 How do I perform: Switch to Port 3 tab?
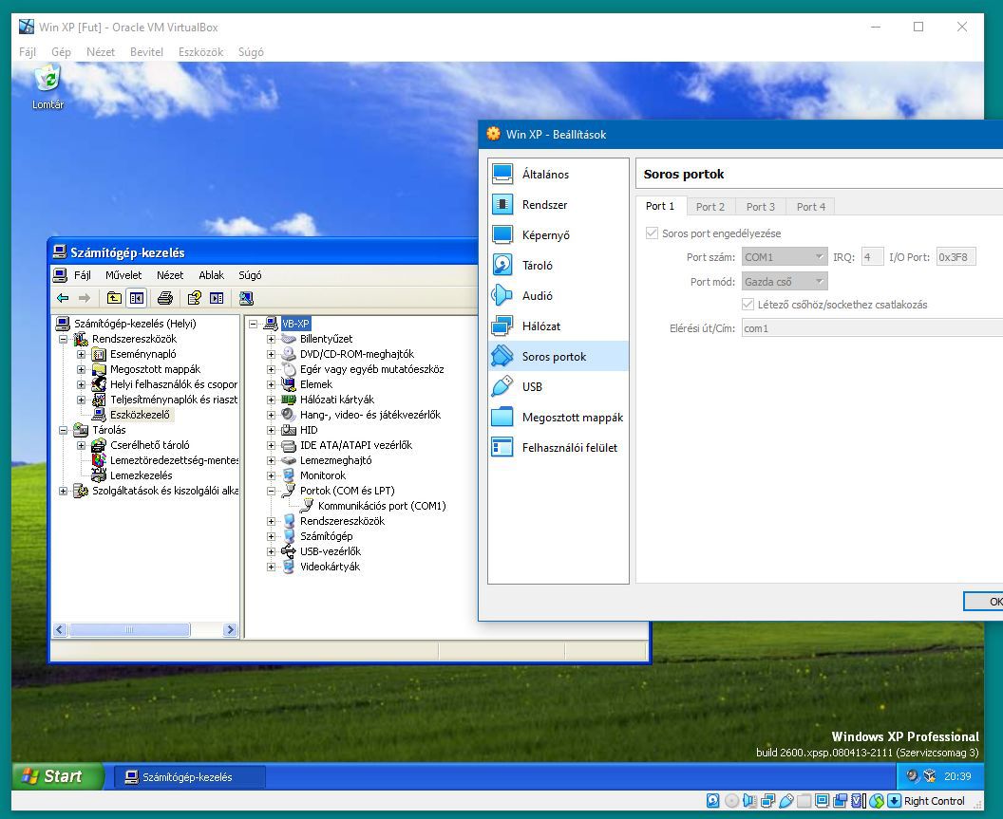[x=760, y=207]
